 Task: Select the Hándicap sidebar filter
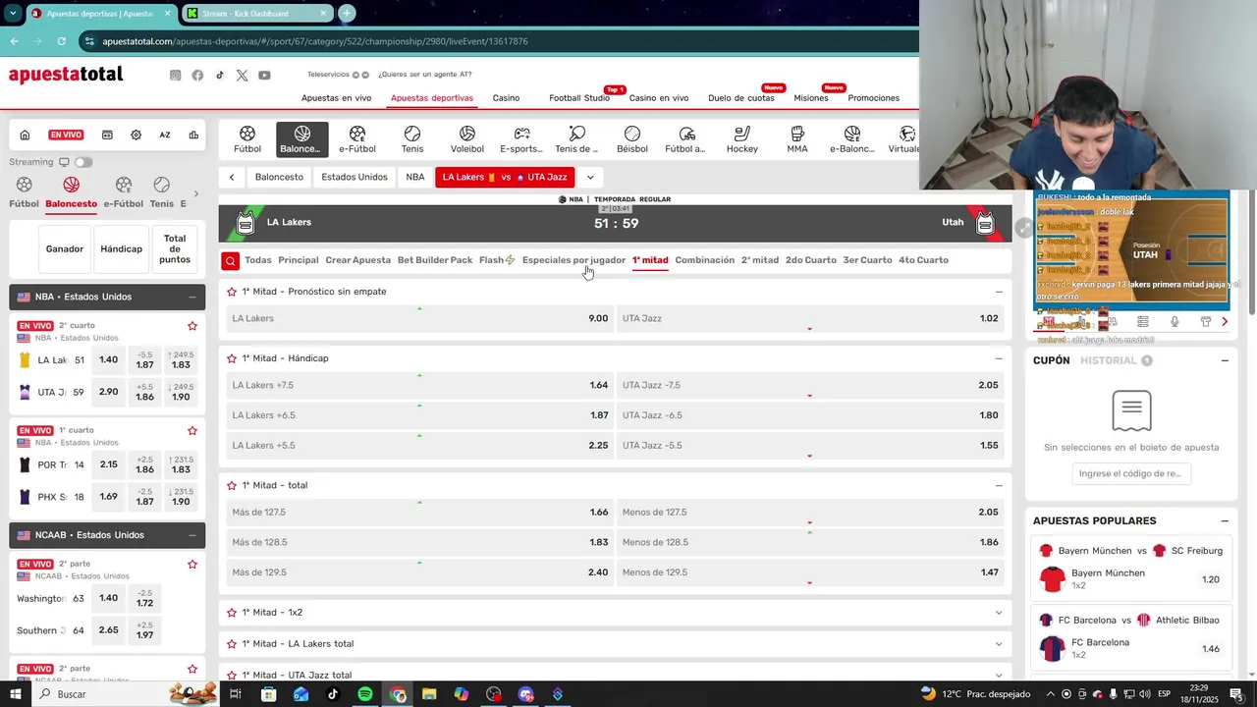click(122, 249)
